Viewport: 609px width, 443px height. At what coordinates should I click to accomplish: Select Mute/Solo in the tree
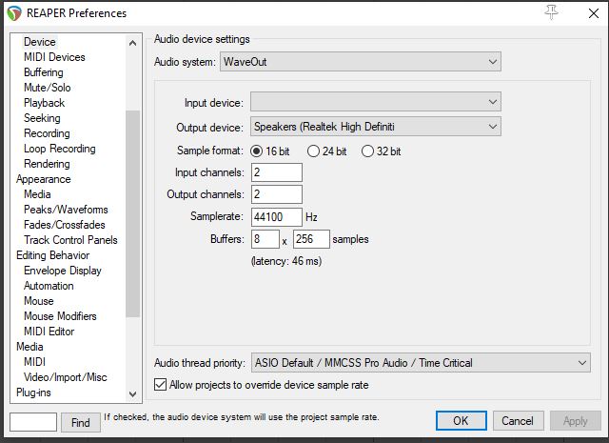tap(47, 87)
